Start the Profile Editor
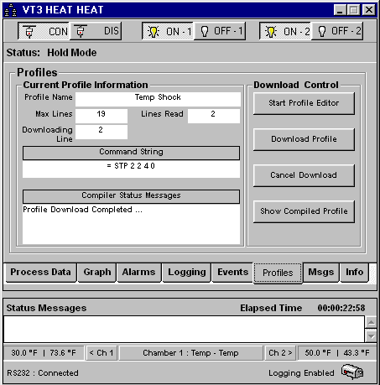 pyautogui.click(x=304, y=103)
